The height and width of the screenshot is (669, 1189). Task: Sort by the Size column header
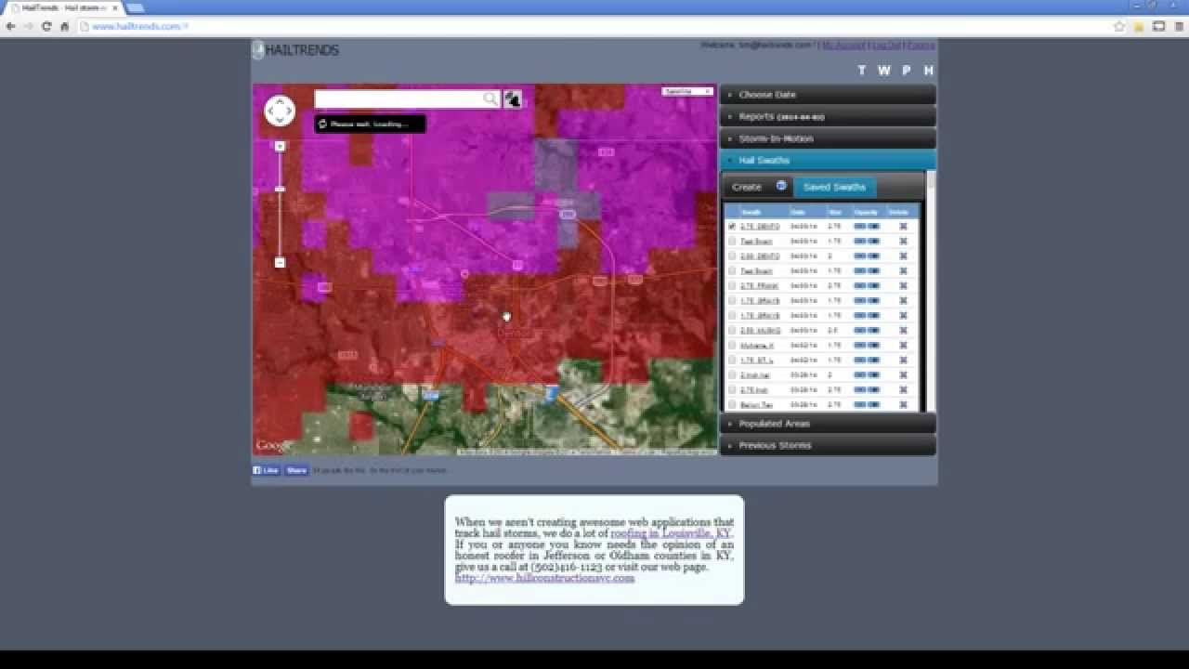pyautogui.click(x=834, y=213)
